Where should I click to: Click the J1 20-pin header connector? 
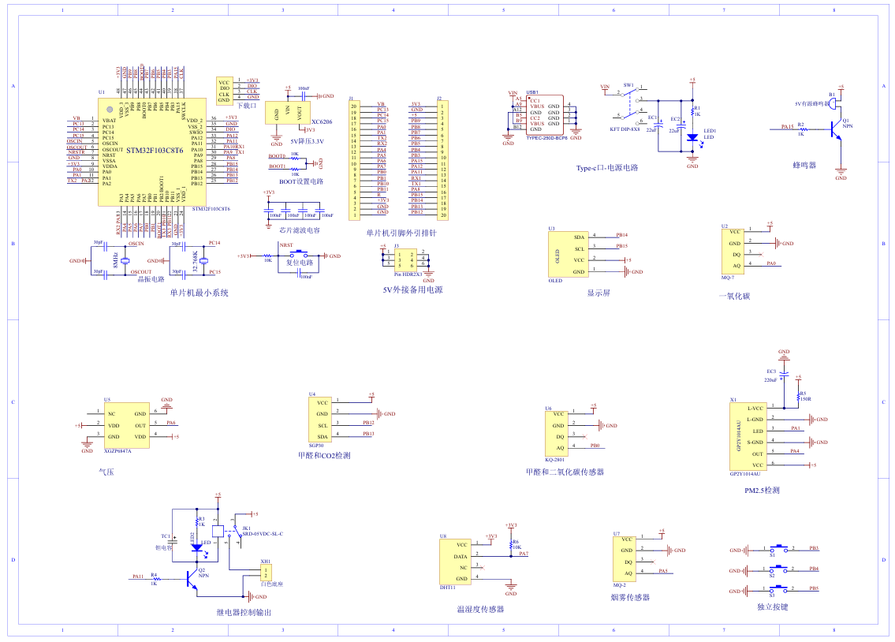[356, 160]
